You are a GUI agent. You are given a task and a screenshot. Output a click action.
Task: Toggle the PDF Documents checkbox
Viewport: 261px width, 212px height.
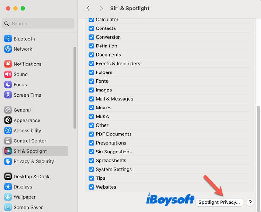tap(91, 134)
